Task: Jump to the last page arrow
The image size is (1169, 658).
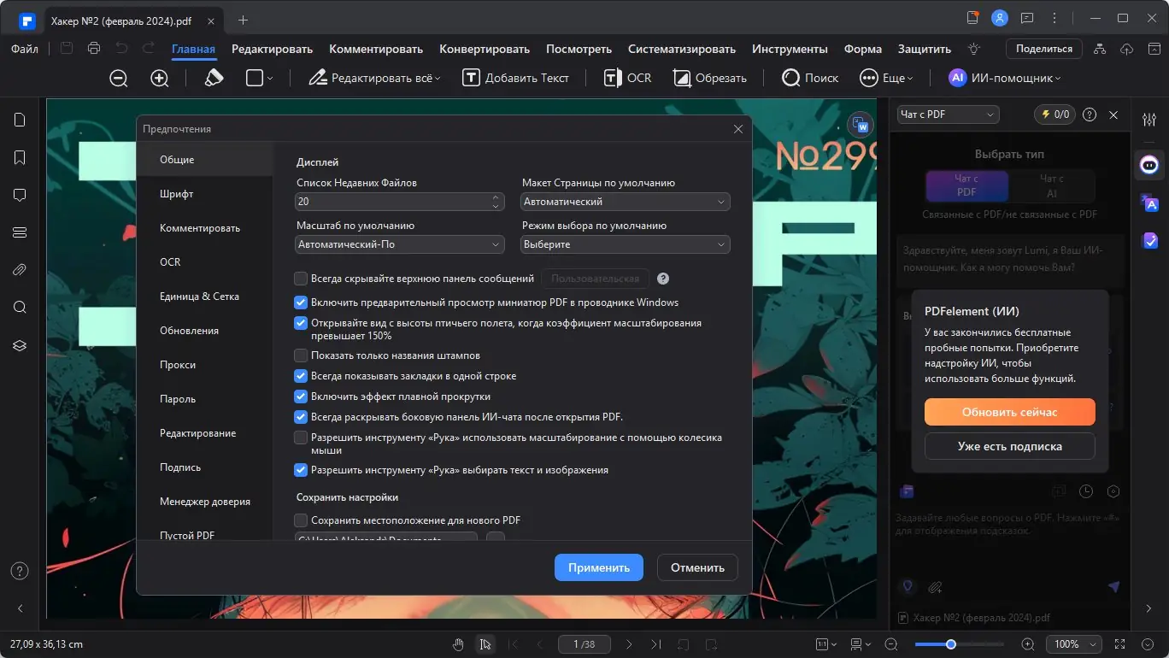Action: point(655,644)
